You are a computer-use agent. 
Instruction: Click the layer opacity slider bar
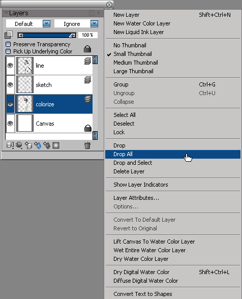click(47, 35)
